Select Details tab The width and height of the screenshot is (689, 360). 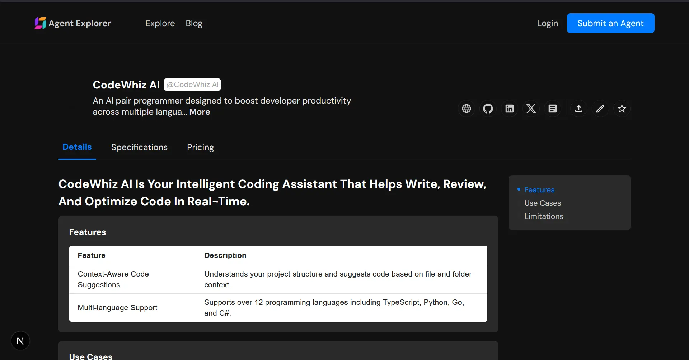pyautogui.click(x=77, y=147)
